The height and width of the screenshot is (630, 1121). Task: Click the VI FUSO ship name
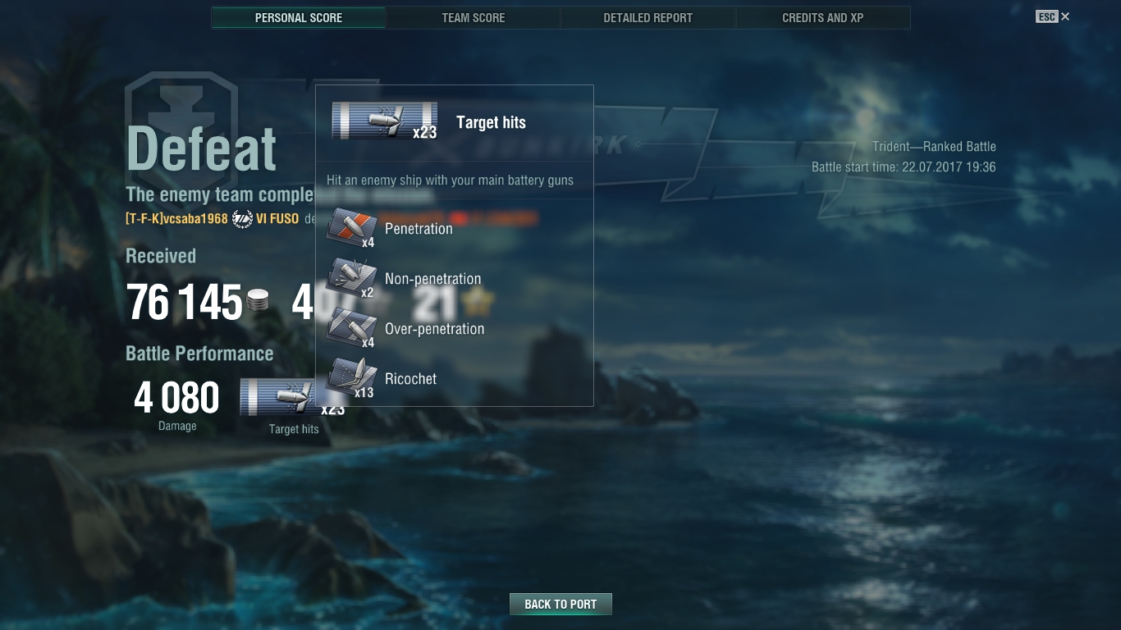point(277,219)
